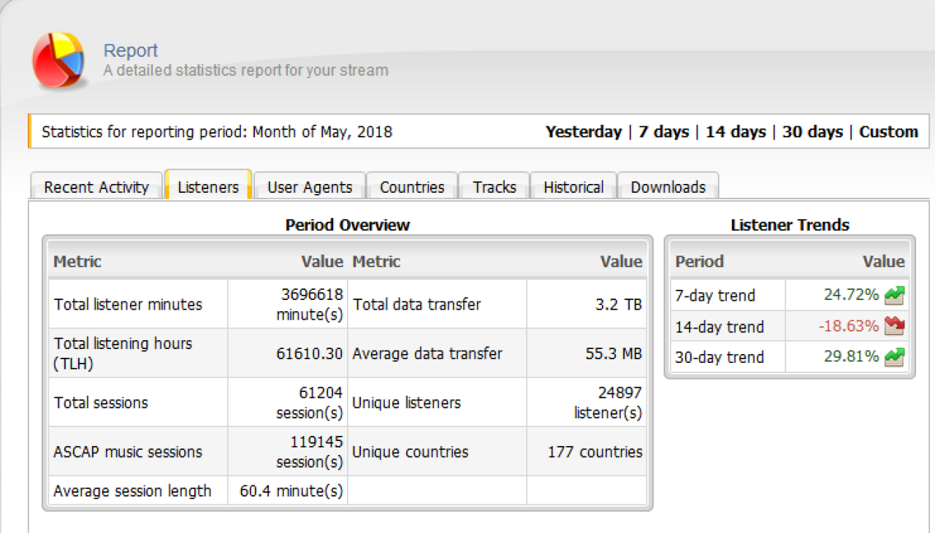Set reporting period to 7 days
The height and width of the screenshot is (533, 935).
pos(663,132)
